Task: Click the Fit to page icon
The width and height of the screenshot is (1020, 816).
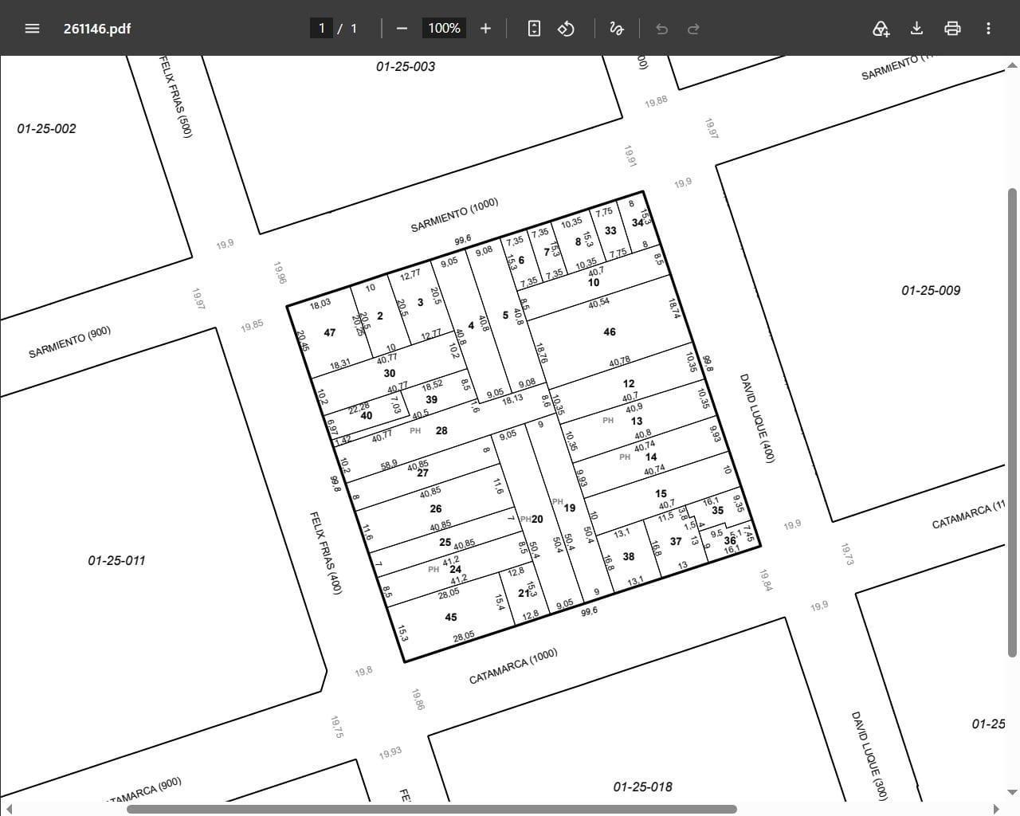Action: 534,29
